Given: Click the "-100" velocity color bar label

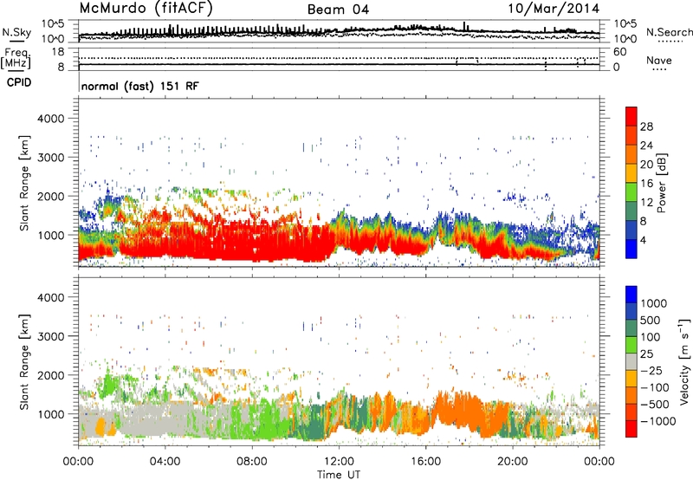Looking at the screenshot, I should click(655, 387).
